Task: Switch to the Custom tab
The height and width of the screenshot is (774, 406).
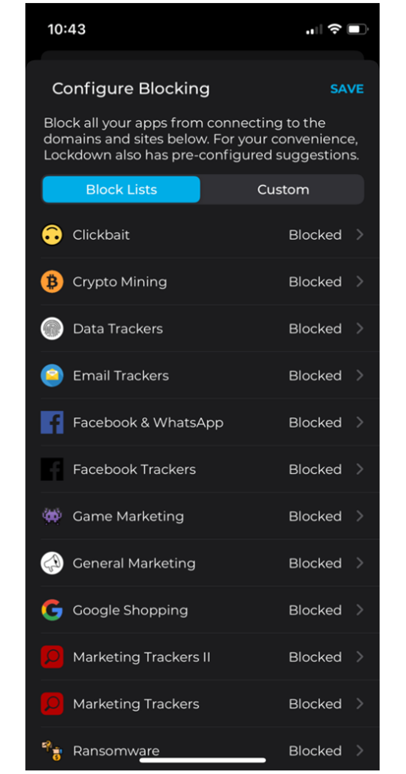Action: click(x=283, y=189)
